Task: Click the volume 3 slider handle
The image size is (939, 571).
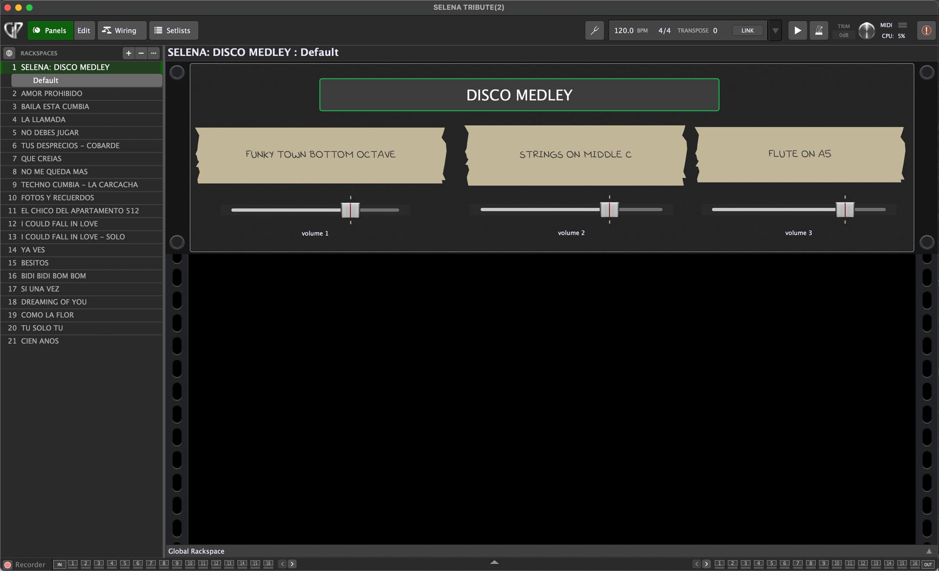Action: click(x=845, y=209)
